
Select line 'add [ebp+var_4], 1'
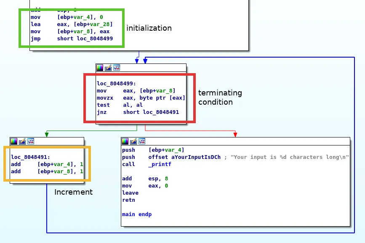coord(47,164)
